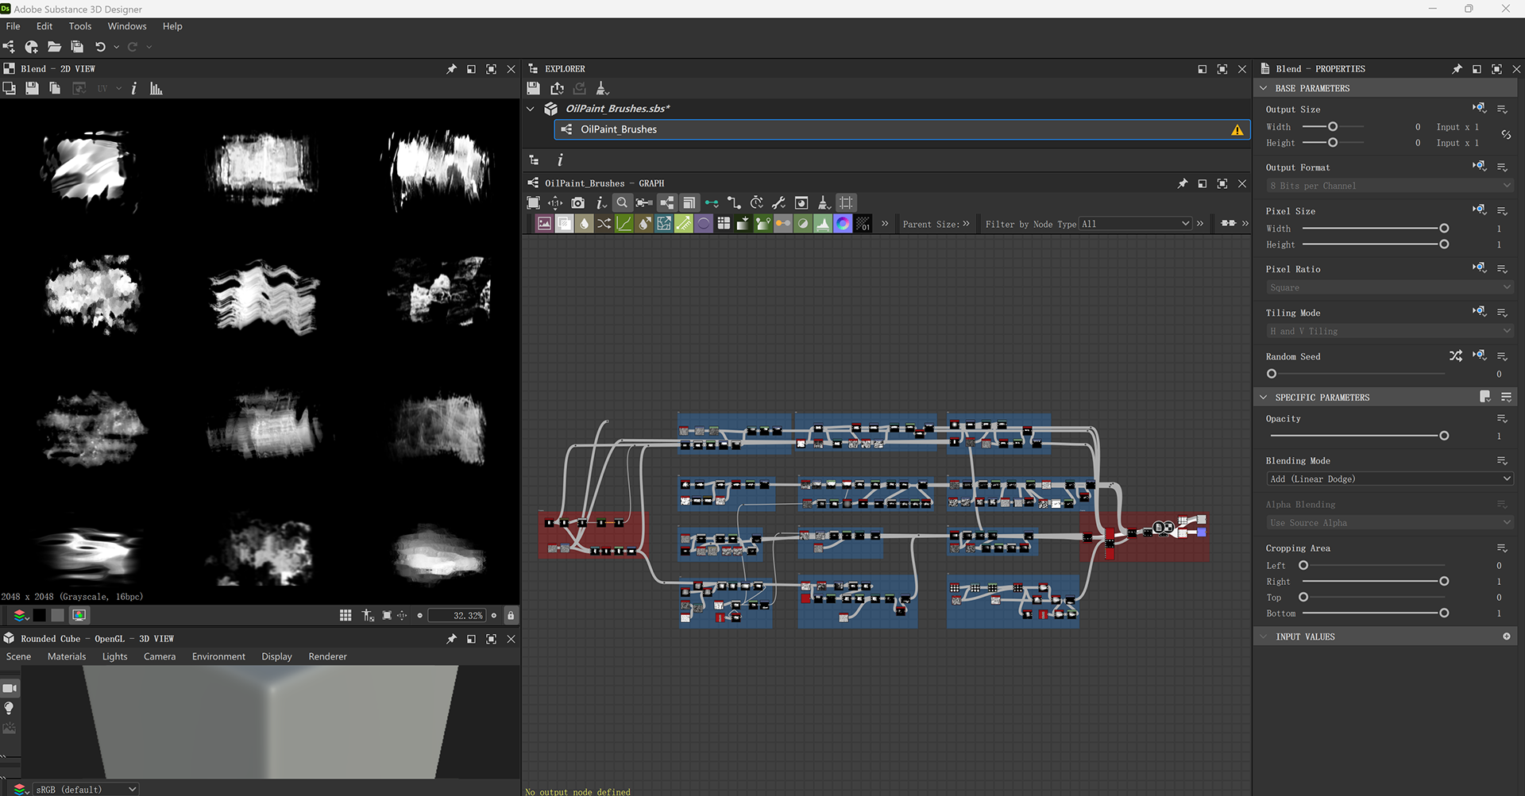Image resolution: width=1525 pixels, height=796 pixels.
Task: Click the light bulb icon in 3D view
Action: click(x=10, y=708)
